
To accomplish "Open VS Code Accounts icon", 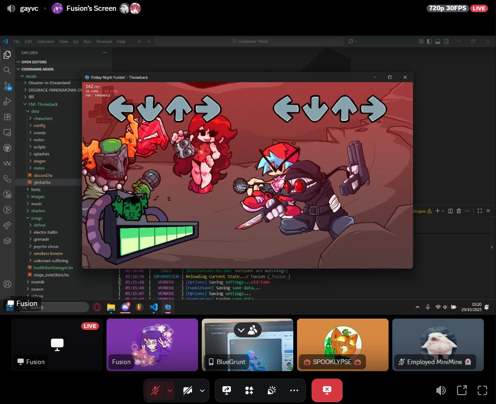I will point(8,284).
